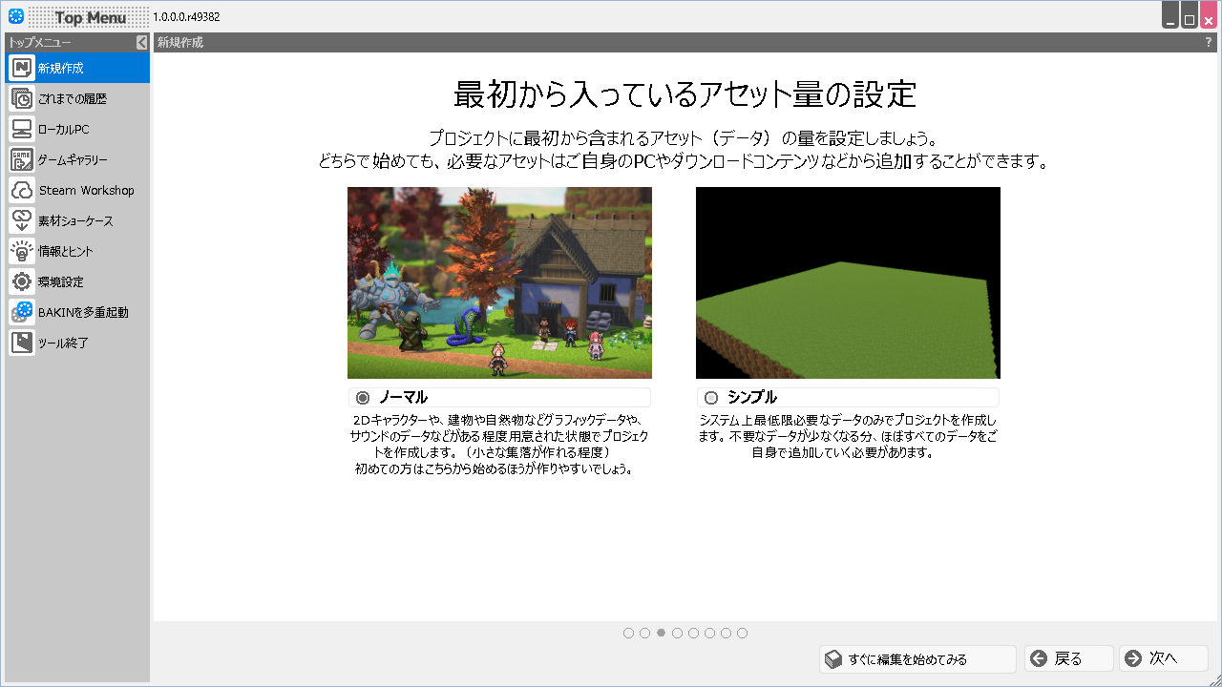Click the help question mark icon
Image resolution: width=1222 pixels, height=687 pixels.
tap(1209, 42)
